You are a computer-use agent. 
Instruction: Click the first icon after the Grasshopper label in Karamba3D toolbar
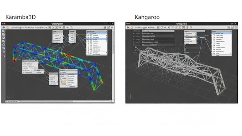click(49, 27)
